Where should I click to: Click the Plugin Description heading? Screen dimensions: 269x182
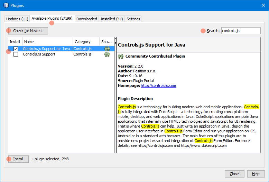[x=135, y=99]
